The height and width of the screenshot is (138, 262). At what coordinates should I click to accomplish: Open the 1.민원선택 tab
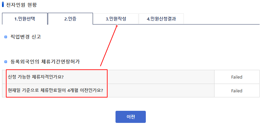tap(25, 19)
